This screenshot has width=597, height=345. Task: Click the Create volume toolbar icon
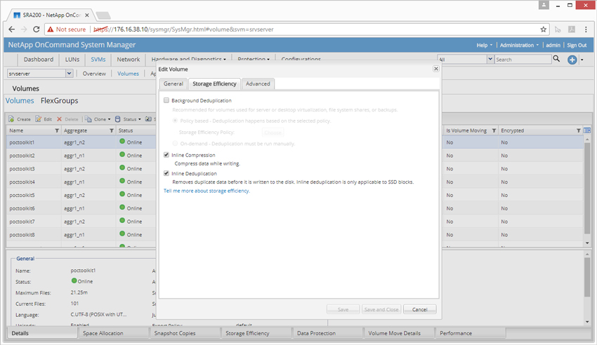[11, 119]
